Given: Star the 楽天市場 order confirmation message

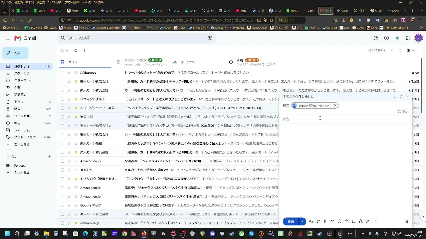Looking at the screenshot, I should pos(69,117).
